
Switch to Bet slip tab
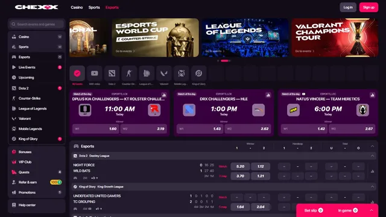pyautogui.click(x=314, y=210)
